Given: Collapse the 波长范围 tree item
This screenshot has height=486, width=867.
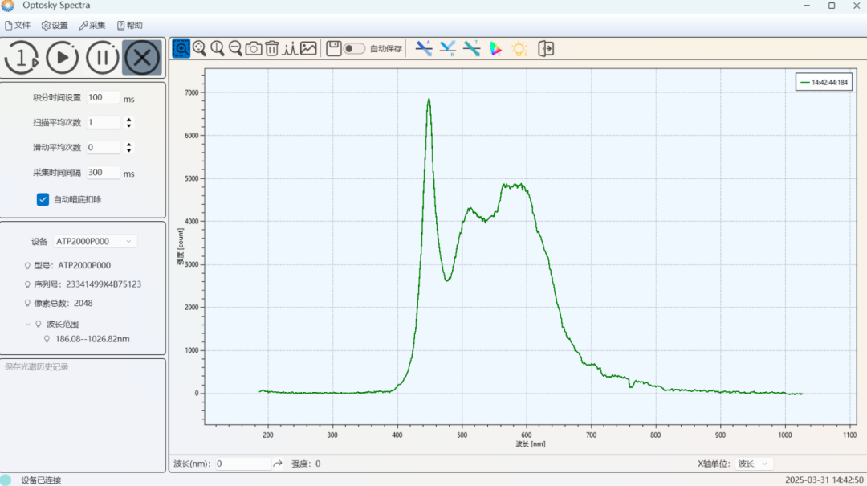Looking at the screenshot, I should point(29,324).
